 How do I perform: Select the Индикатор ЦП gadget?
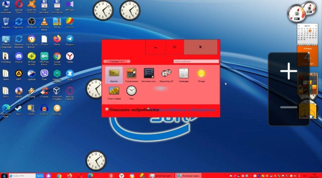click(166, 75)
